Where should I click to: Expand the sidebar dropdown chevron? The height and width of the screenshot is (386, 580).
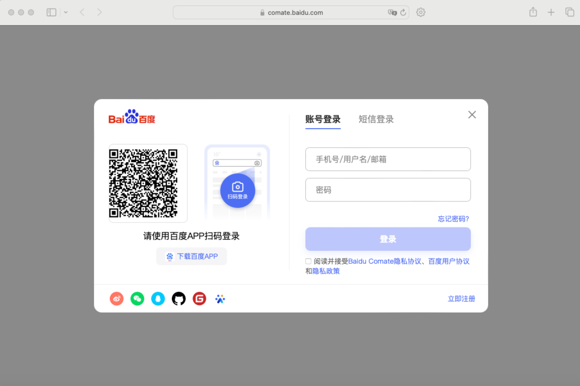click(x=66, y=12)
